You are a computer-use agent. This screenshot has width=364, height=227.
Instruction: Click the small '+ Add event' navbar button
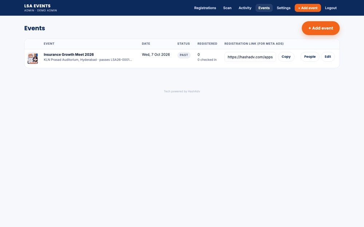pos(308,8)
